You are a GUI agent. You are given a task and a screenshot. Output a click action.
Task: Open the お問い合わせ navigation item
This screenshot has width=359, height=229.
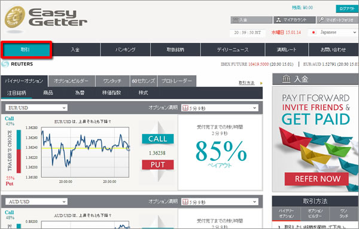point(333,50)
